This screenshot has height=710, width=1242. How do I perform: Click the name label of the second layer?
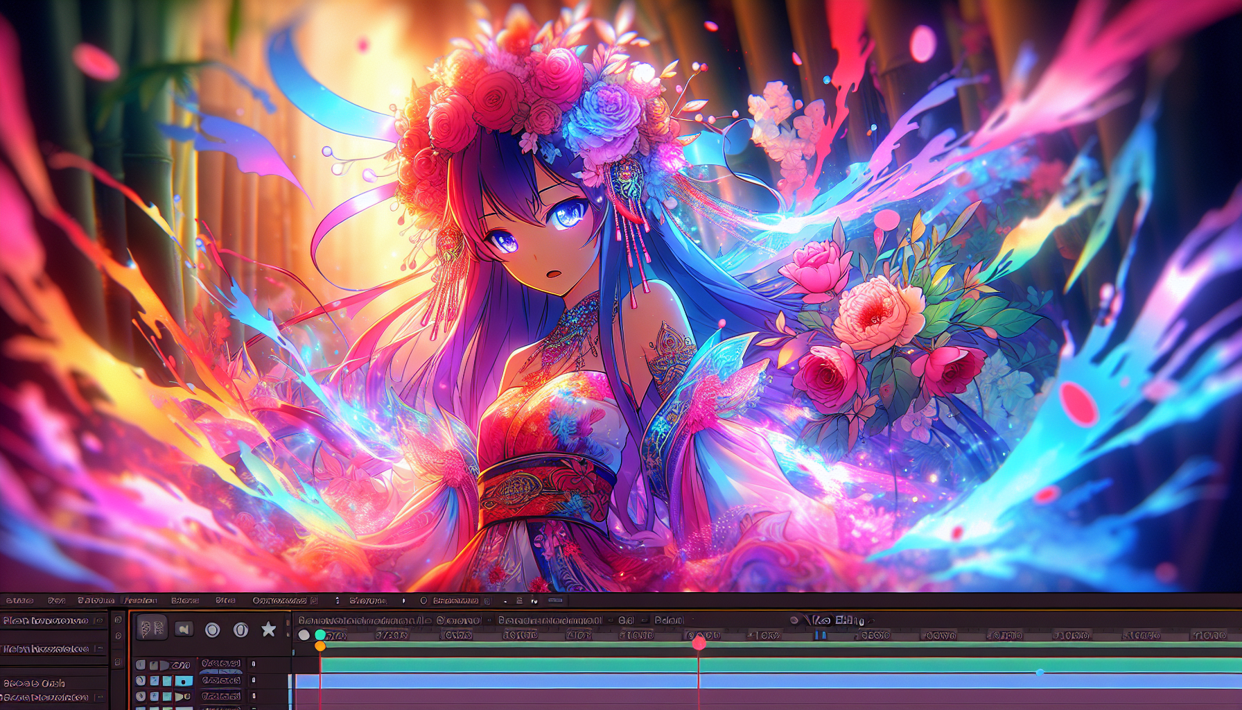(x=220, y=680)
